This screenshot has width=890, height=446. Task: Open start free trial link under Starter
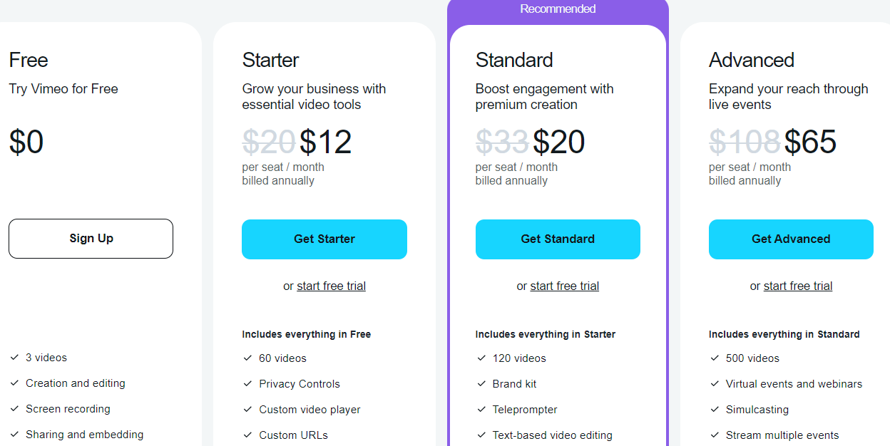[331, 286]
